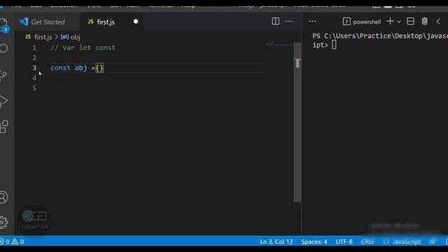
Task: Click line number 1 in gutter
Action: (x=34, y=48)
